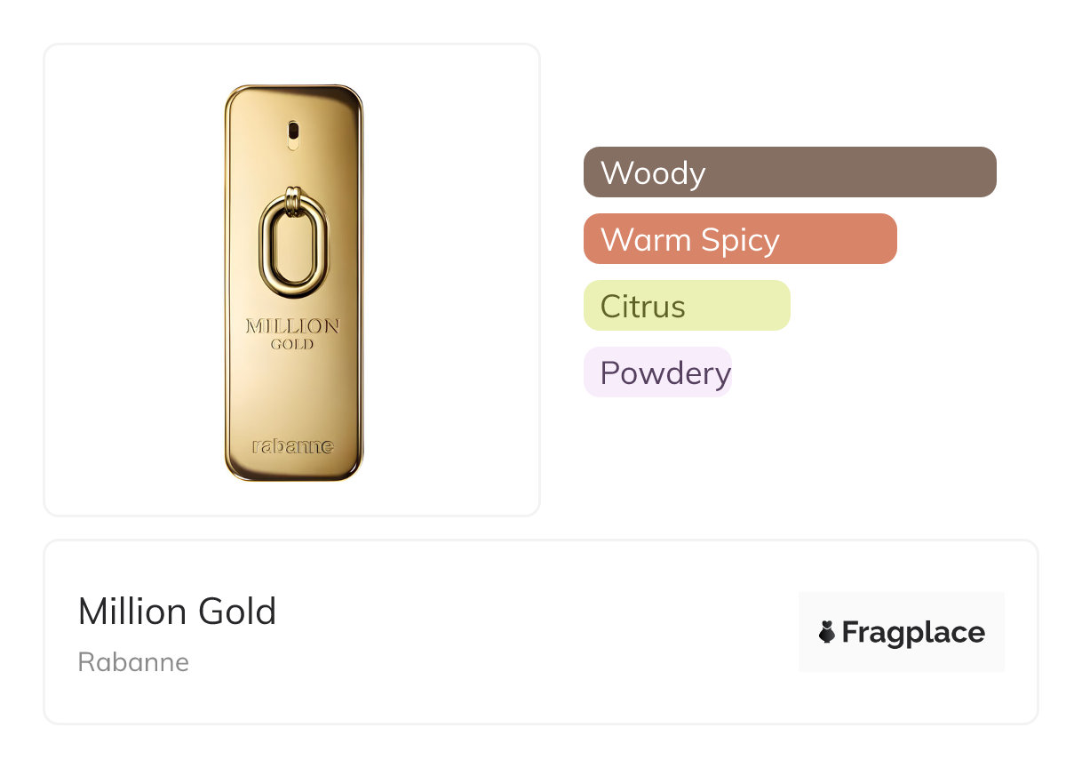The width and height of the screenshot is (1082, 768).
Task: Click the word Spicy in the orange bar
Action: (x=739, y=239)
